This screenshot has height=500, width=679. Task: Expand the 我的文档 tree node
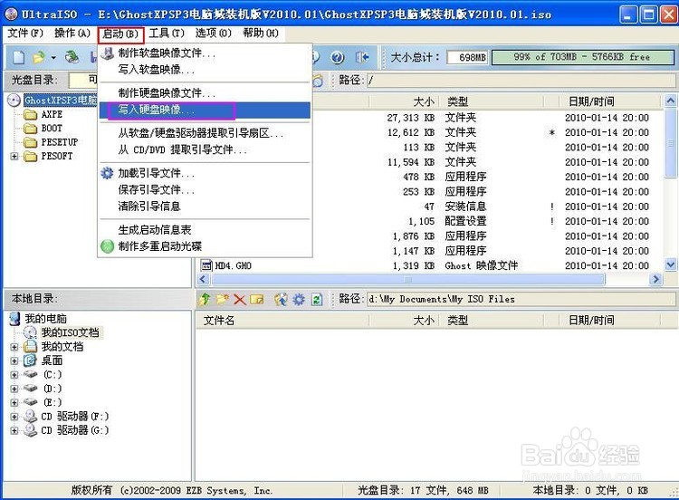pos(14,347)
